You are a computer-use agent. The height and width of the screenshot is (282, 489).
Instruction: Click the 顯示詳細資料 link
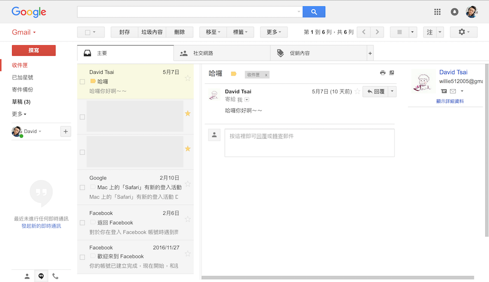450,101
